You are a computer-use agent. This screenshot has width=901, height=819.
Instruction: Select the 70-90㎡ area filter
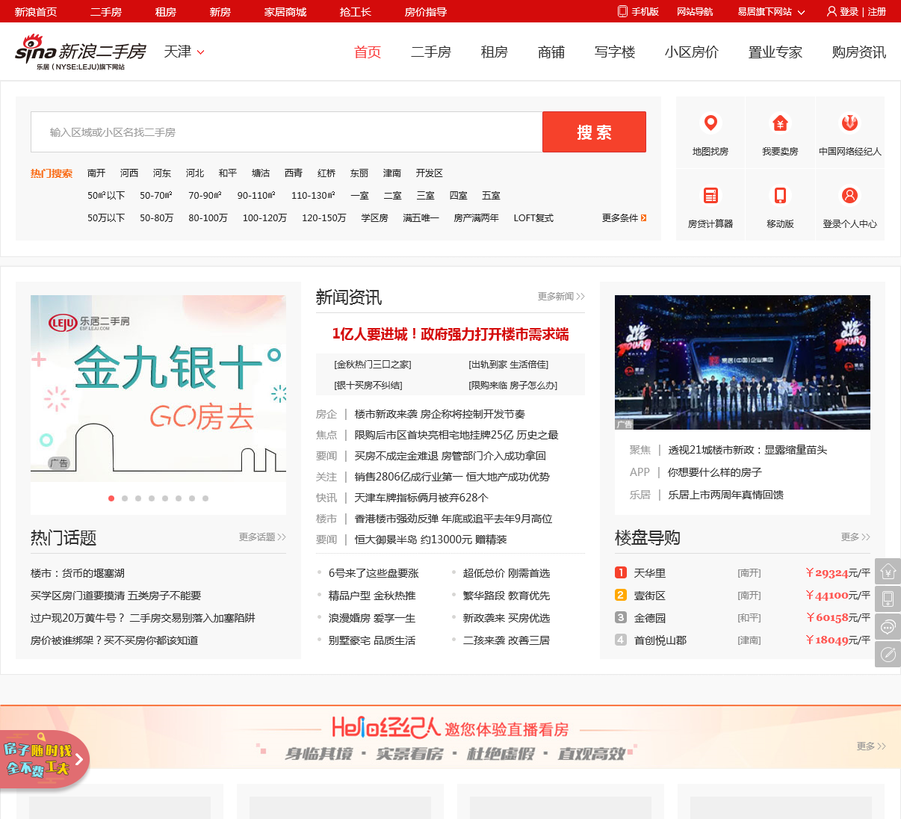205,195
